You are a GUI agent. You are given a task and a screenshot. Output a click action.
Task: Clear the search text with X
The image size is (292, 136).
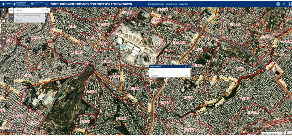(x=43, y=10)
